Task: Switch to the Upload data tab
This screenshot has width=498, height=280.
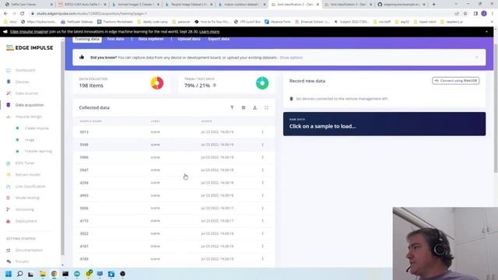Action: pyautogui.click(x=189, y=39)
